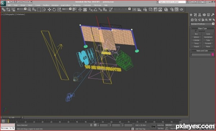
Task: Switch to the Create command panel tab
Action: point(191,15)
